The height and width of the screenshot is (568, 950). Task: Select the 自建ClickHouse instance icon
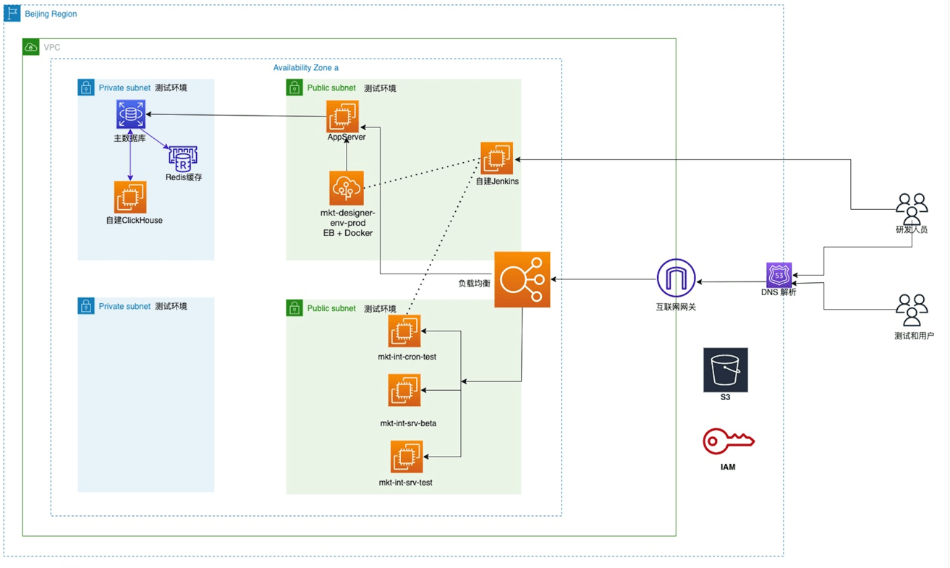(130, 196)
